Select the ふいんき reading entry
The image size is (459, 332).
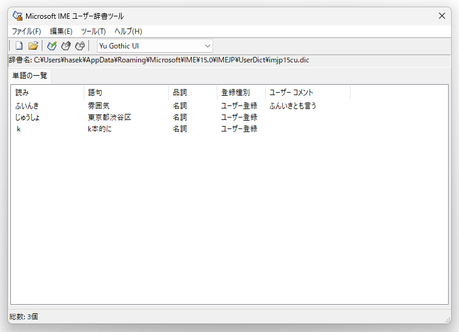click(27, 105)
